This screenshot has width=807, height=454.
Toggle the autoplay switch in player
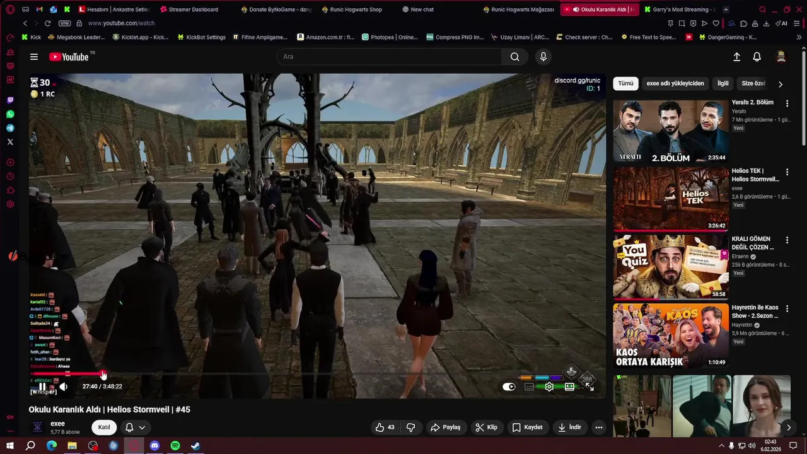(509, 387)
